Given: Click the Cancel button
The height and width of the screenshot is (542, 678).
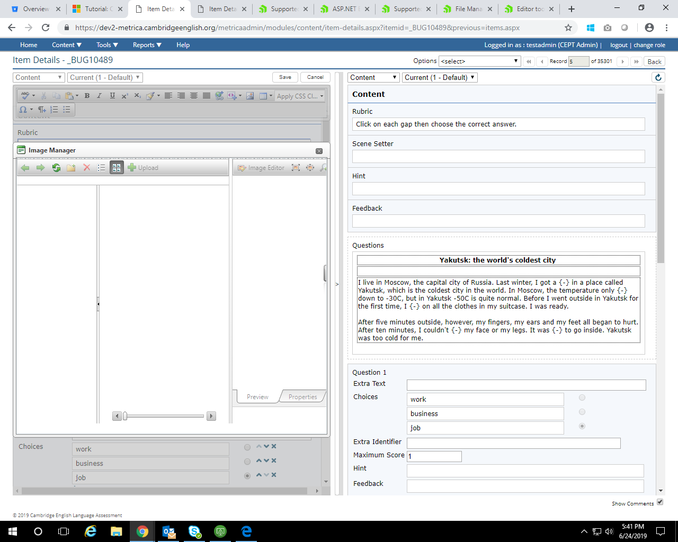Looking at the screenshot, I should click(x=315, y=77).
